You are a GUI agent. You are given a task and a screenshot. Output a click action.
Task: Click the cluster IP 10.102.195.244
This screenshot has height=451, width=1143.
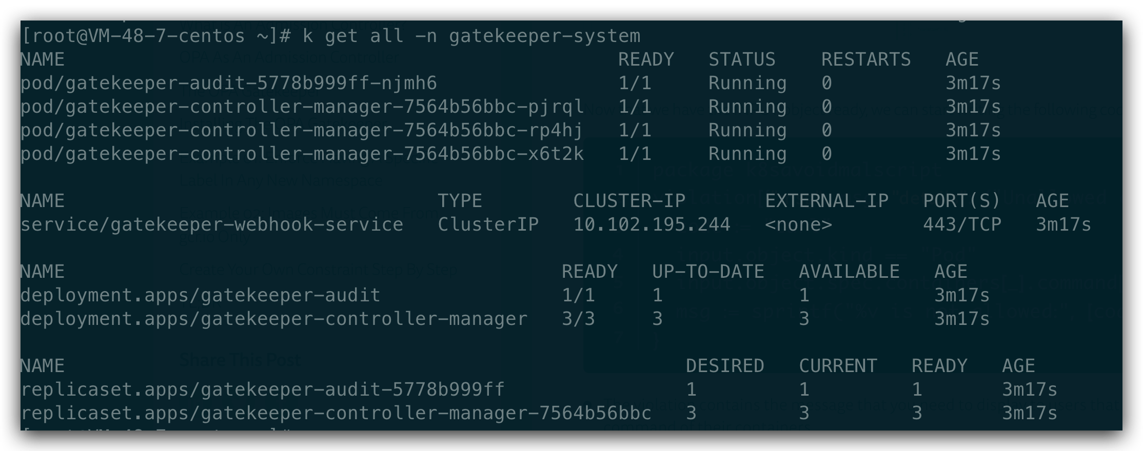point(652,224)
